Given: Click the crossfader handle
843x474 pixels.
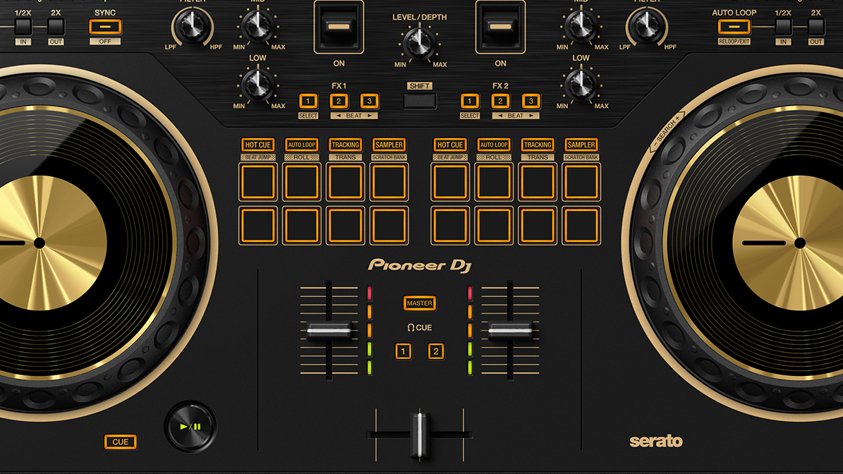Looking at the screenshot, I should (420, 435).
